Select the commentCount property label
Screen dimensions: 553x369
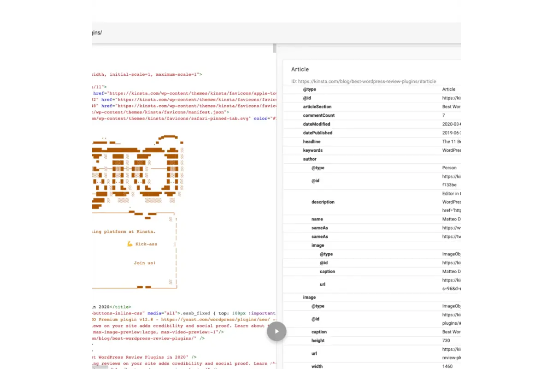pos(319,115)
